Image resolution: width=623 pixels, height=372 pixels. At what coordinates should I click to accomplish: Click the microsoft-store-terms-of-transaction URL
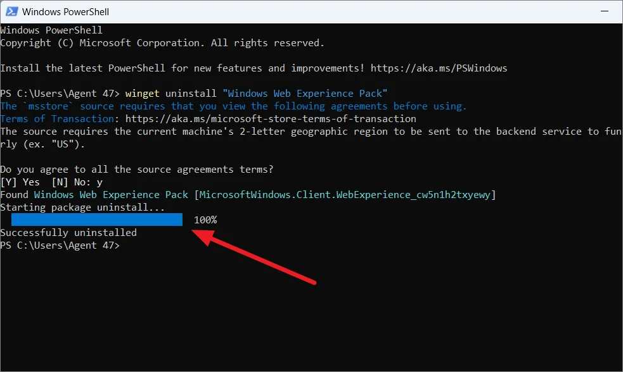271,119
